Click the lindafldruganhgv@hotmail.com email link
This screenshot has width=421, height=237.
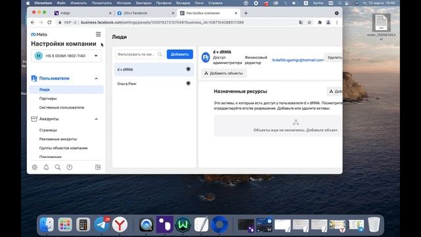298,60
